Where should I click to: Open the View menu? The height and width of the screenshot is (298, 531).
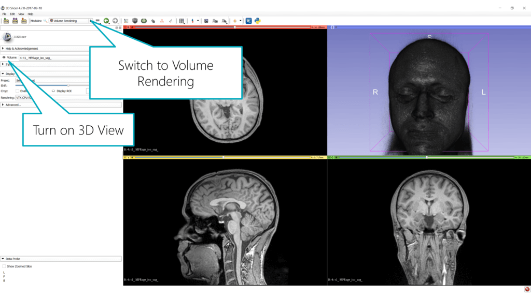coord(21,14)
